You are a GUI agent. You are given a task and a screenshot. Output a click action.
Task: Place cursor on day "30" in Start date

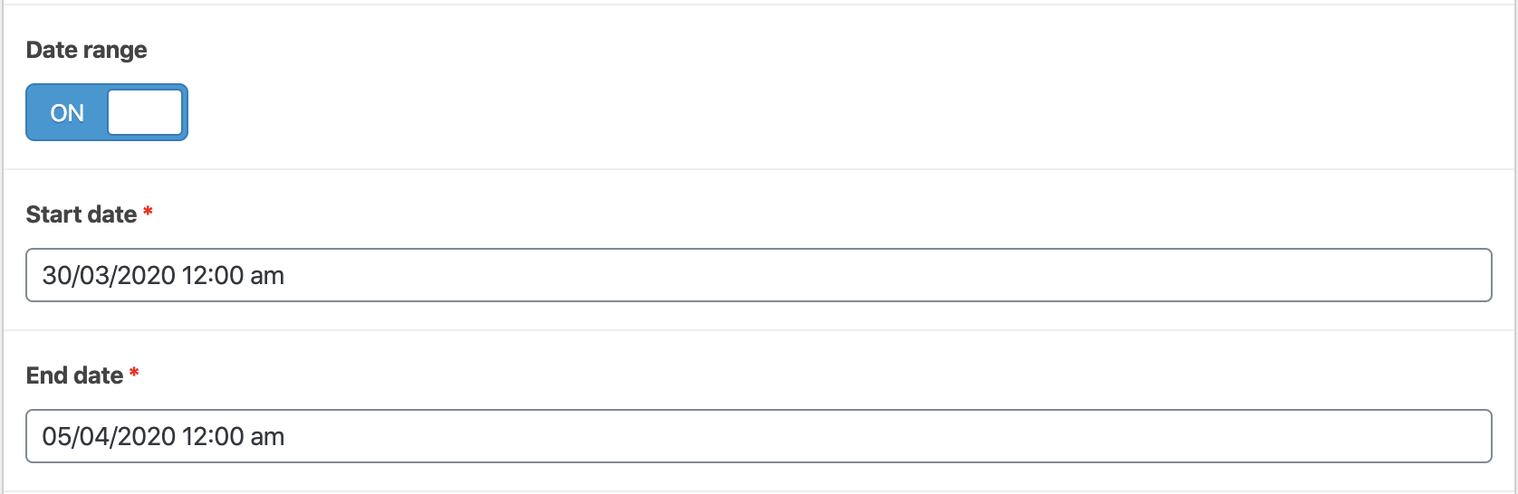tap(56, 275)
